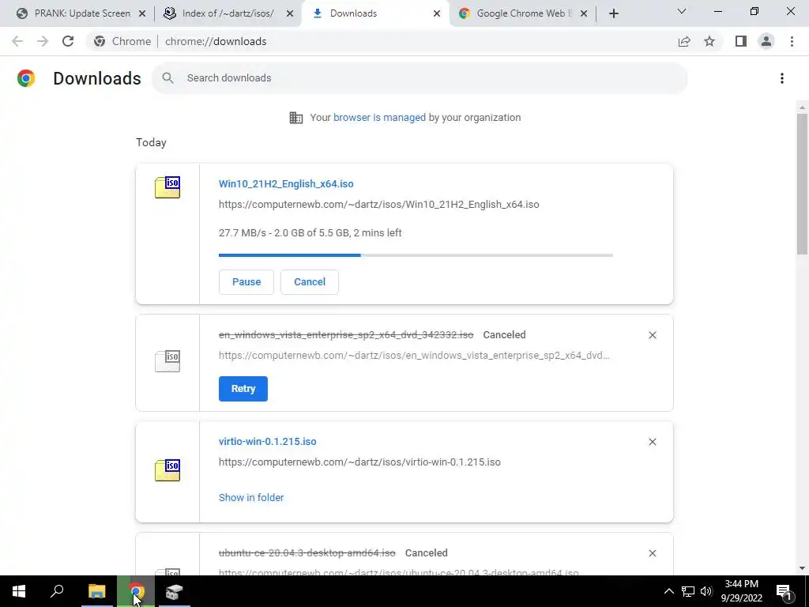The image size is (809, 607).
Task: Click the virtio-win source URL text
Action: tap(359, 462)
